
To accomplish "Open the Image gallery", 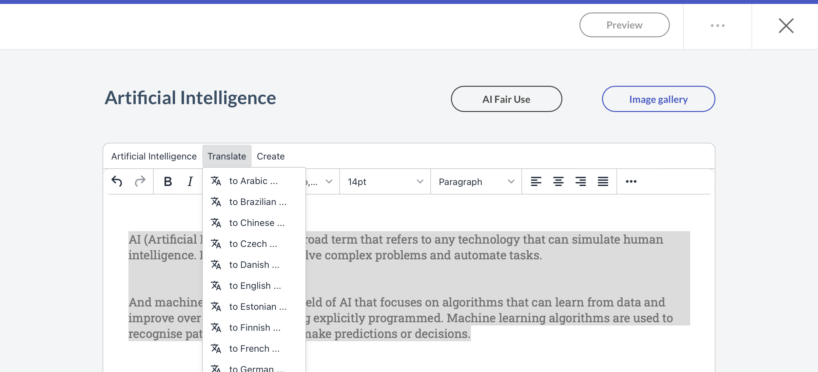I will click(x=658, y=99).
